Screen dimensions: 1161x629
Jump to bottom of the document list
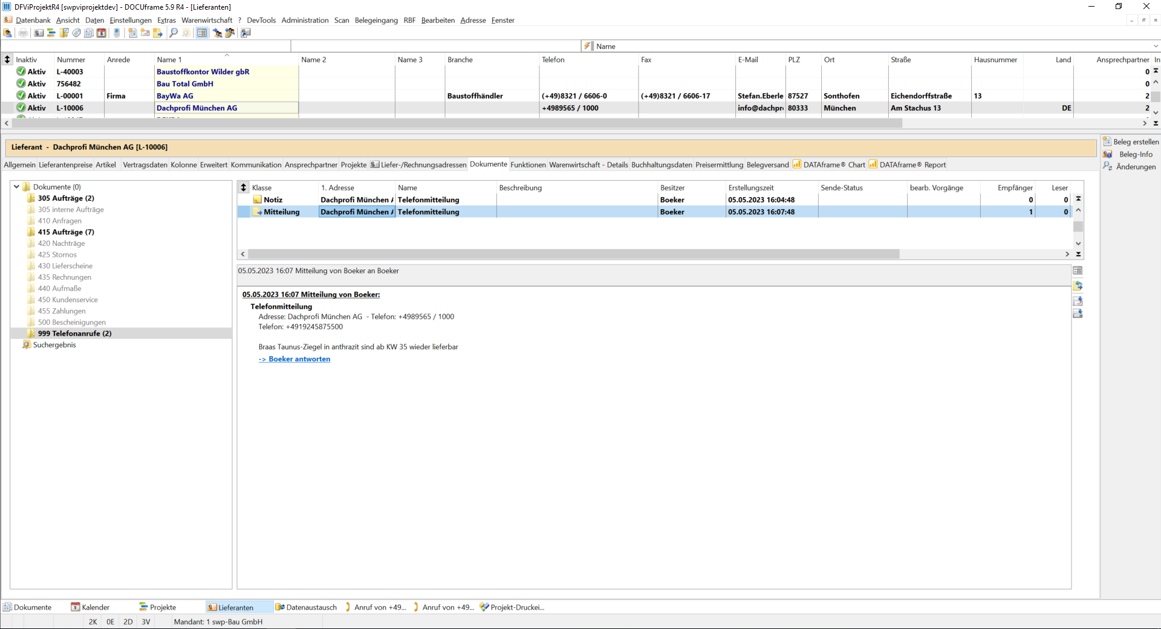pyautogui.click(x=1078, y=254)
